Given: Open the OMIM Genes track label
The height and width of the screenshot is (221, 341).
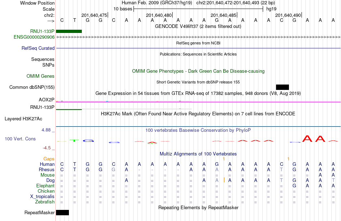Looking at the screenshot, I should [41, 76].
